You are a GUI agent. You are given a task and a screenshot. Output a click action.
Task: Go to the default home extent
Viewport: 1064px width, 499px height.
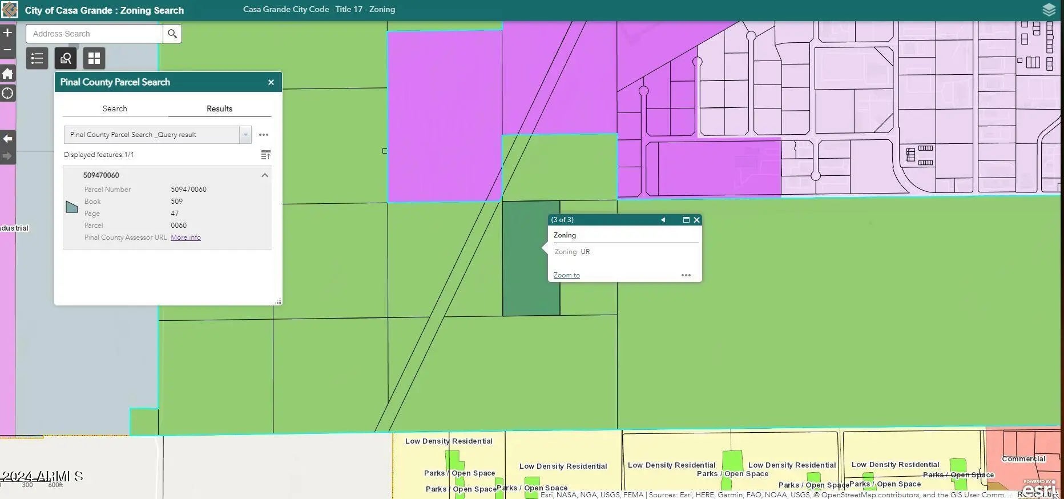pyautogui.click(x=7, y=74)
